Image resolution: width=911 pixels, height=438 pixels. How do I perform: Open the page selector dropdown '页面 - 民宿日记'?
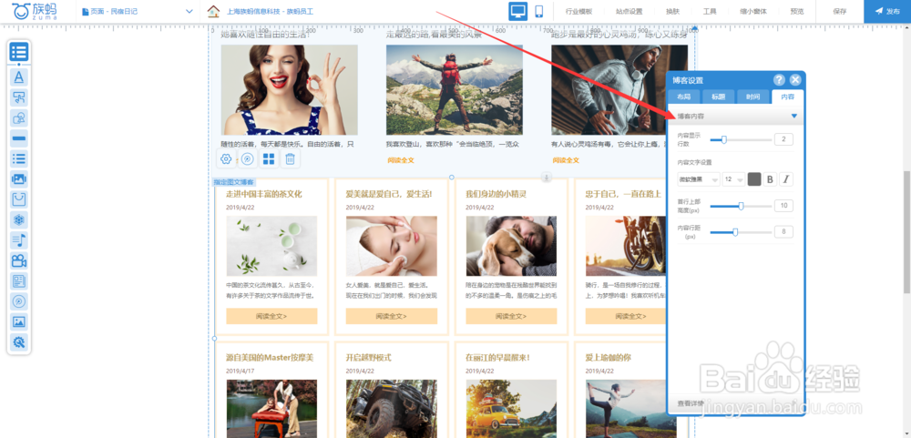[138, 11]
